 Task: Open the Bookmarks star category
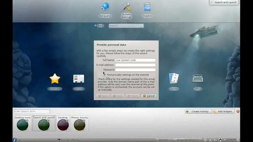coord(55,79)
